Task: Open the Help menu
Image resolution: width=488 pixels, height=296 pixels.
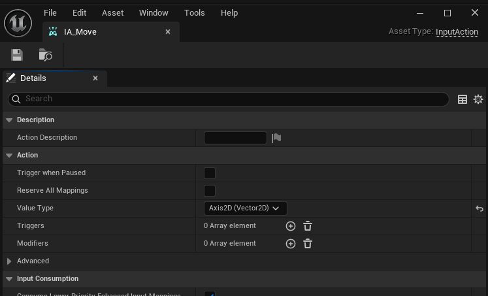Action: click(x=229, y=13)
